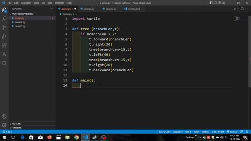Launch Google Chrome from taskbar

[x=76, y=137]
